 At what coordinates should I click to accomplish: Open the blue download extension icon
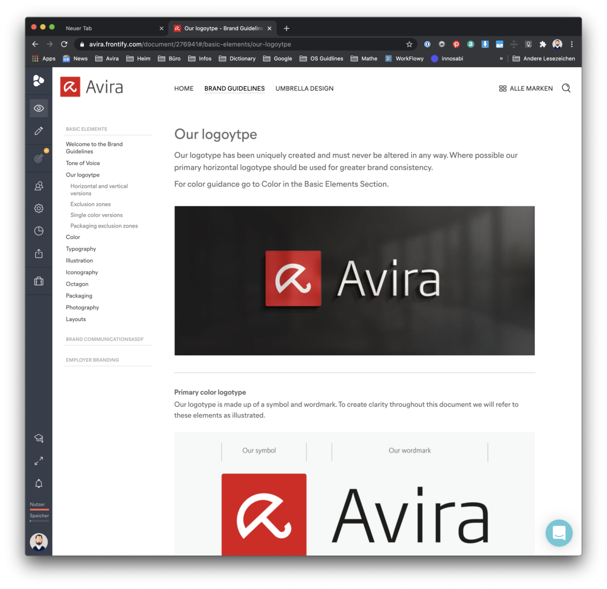tap(485, 44)
